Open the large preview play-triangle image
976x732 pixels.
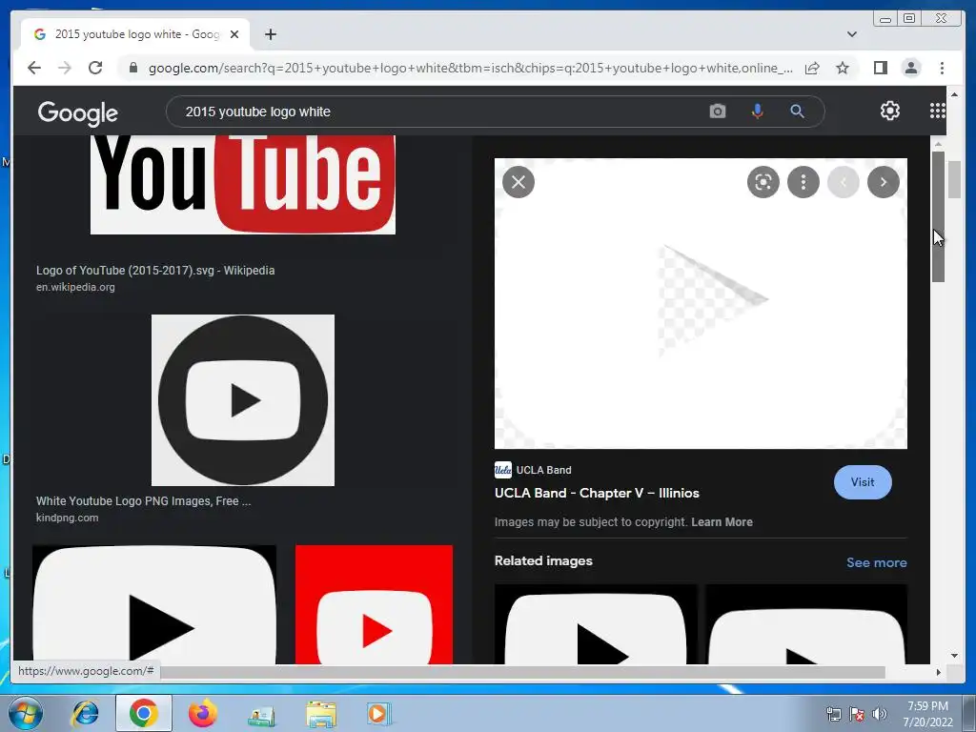[x=701, y=304]
